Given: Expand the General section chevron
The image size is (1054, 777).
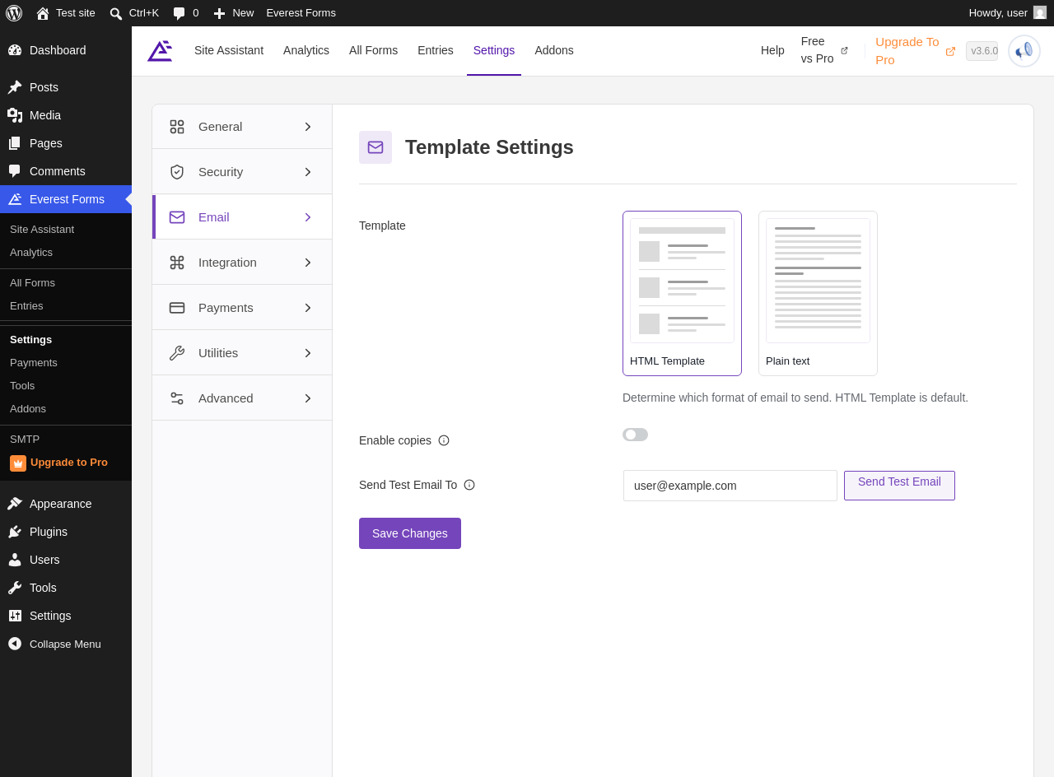Looking at the screenshot, I should (x=308, y=127).
